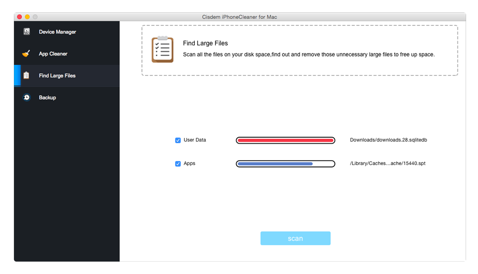Uncheck the Apps checkbox
Image resolution: width=478 pixels, height=274 pixels.
[178, 164]
